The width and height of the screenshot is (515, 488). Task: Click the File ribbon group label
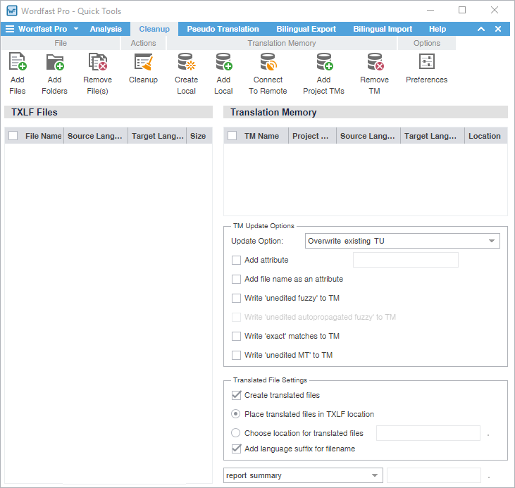tap(61, 43)
